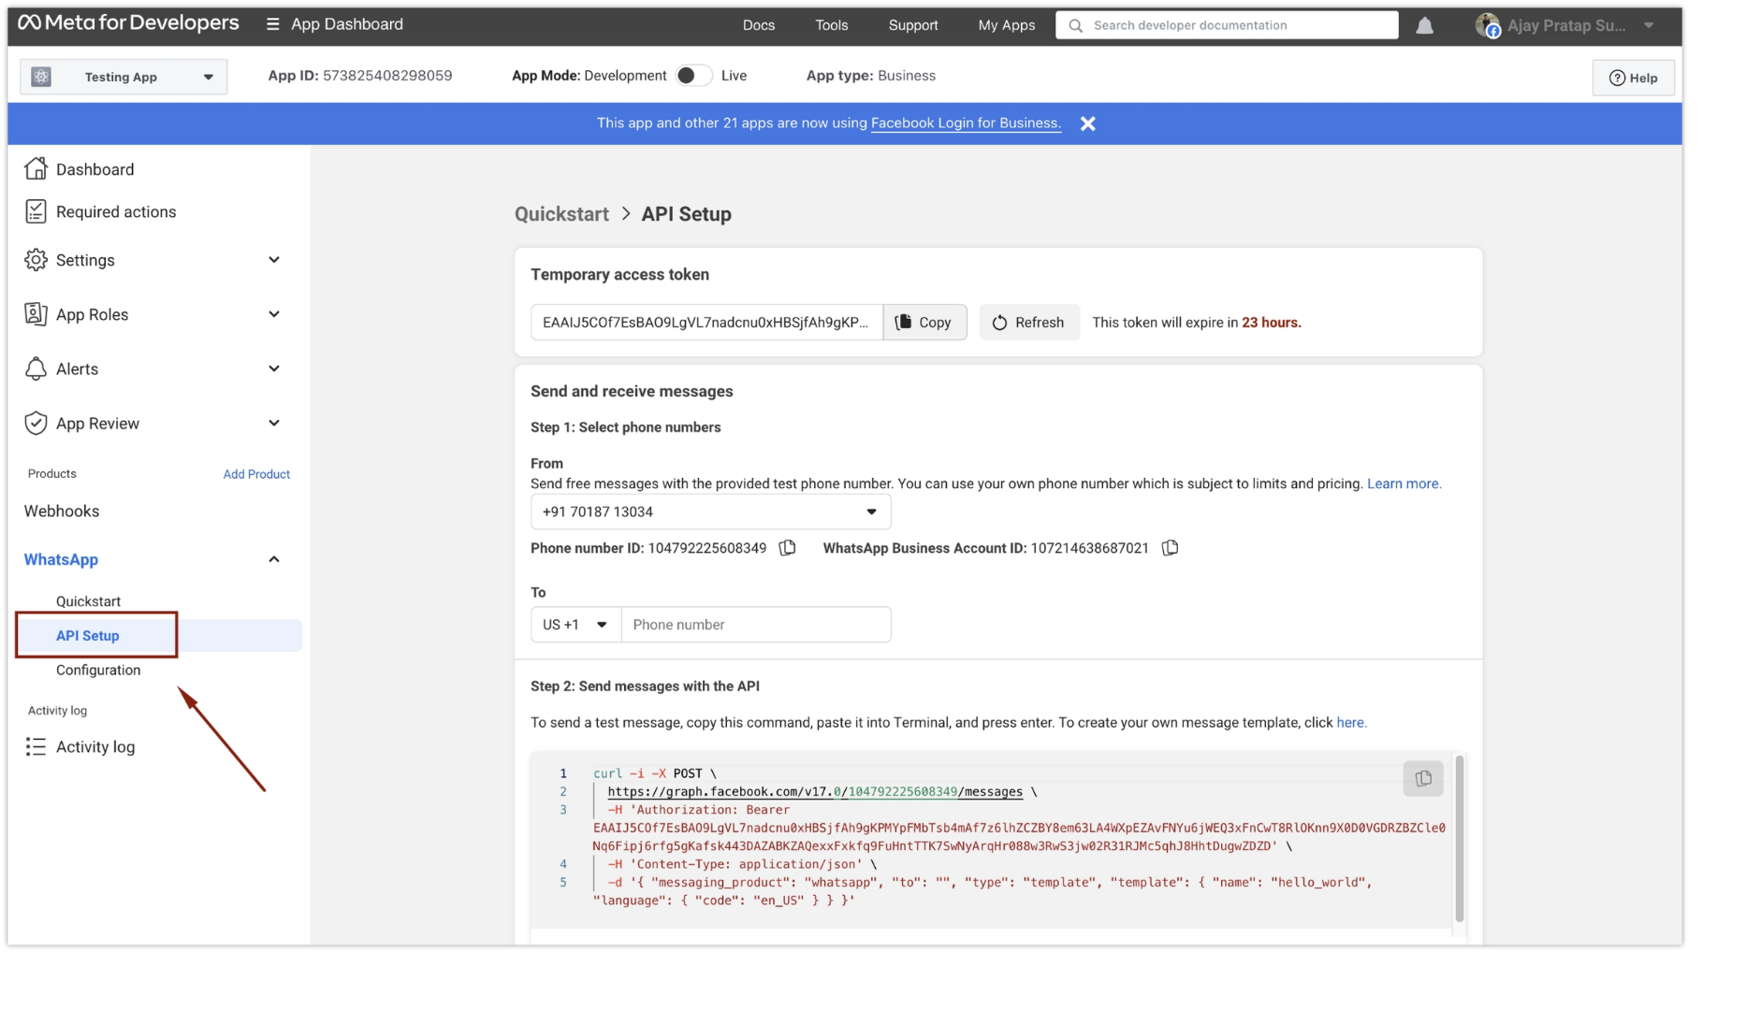
Task: Copy the Phone number ID
Action: tap(788, 548)
